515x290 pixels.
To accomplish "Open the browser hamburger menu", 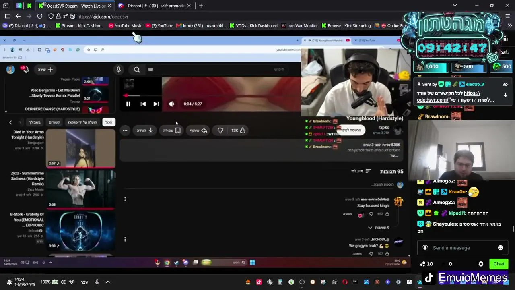I will point(508,16).
